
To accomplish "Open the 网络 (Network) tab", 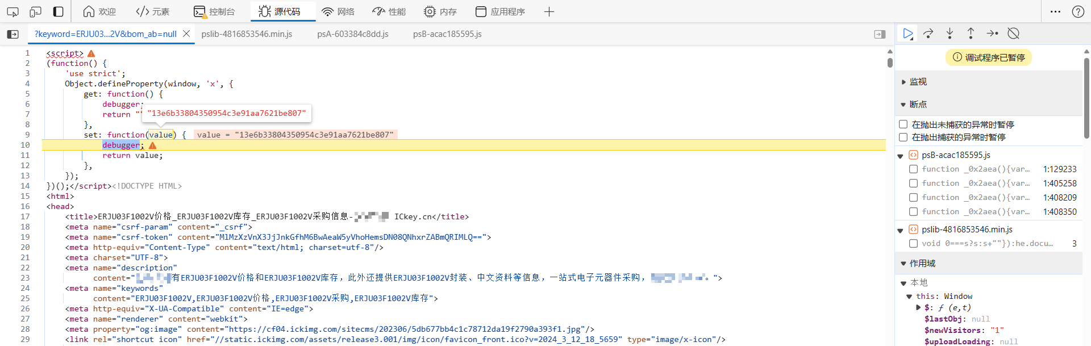I will click(338, 11).
